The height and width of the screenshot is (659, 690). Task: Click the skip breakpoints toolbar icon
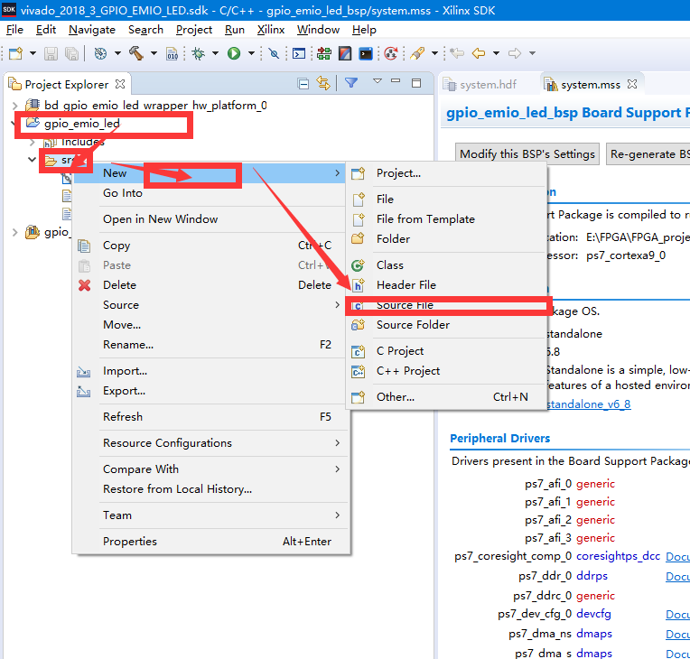coord(274,53)
